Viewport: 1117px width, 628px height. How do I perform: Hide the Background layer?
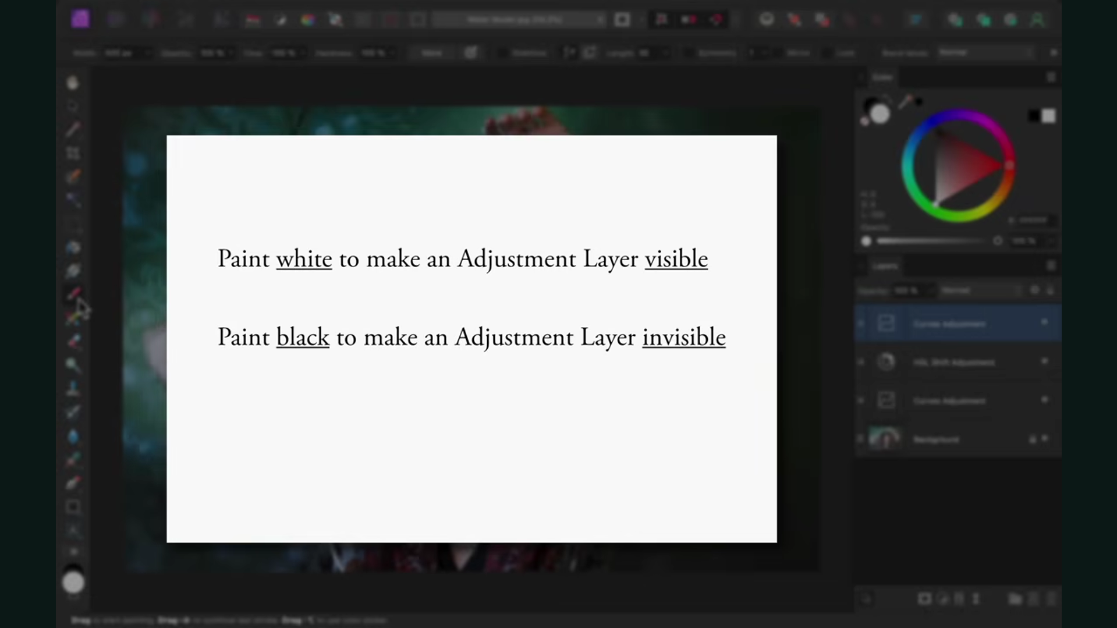coord(1045,439)
